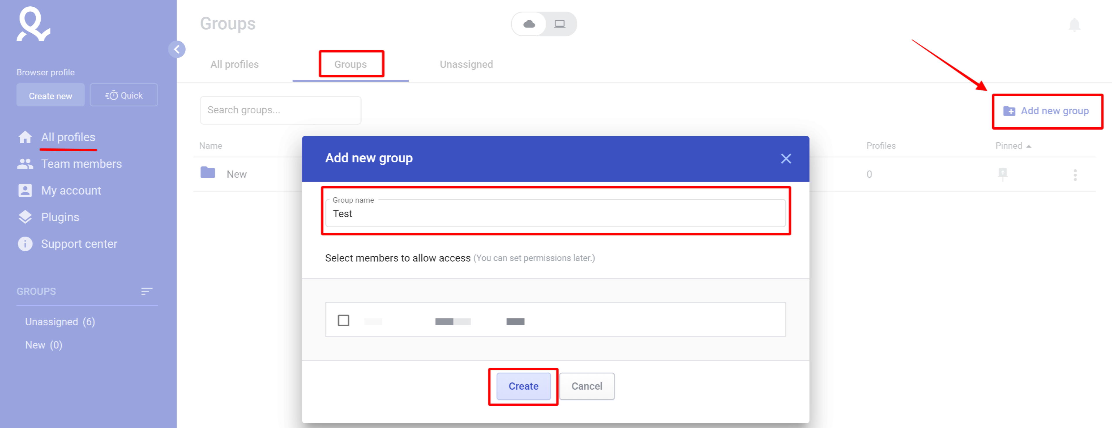The image size is (1112, 428).
Task: Click the Name column header
Action: pos(211,146)
